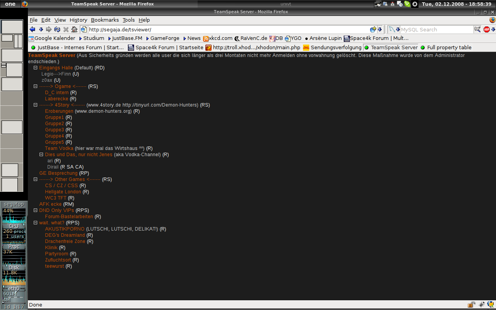
Task: Click the MySQL Search input field
Action: tap(436, 29)
